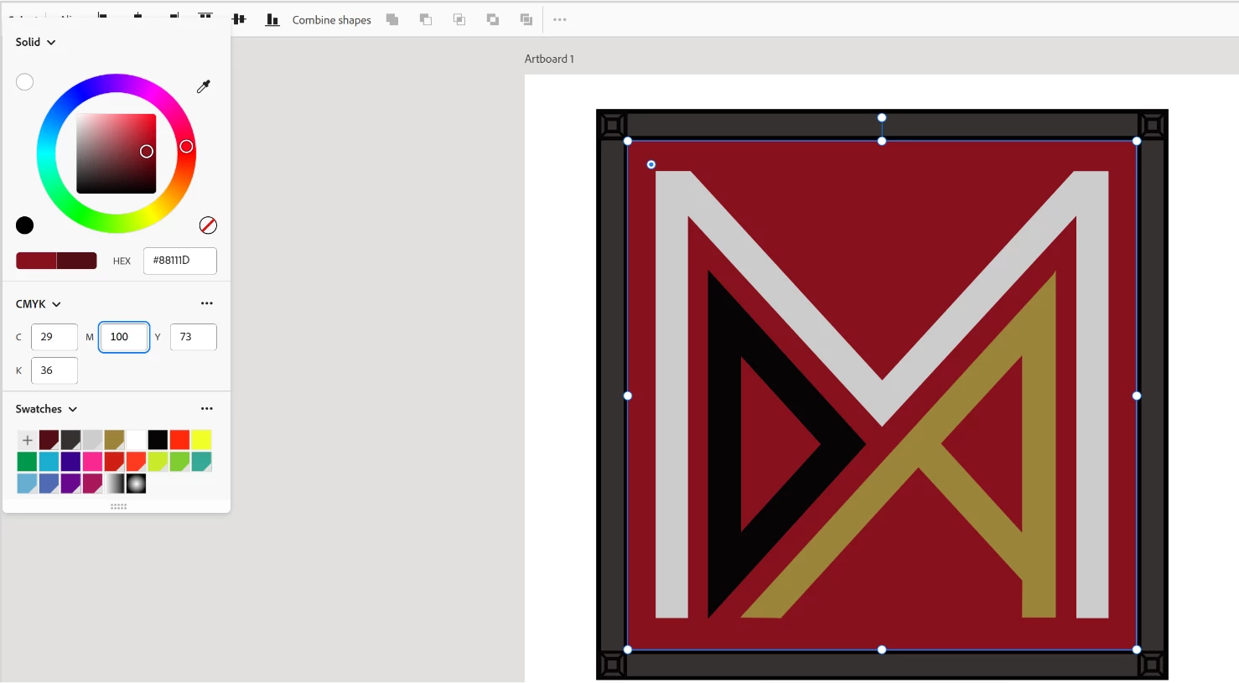Click the K black value field
This screenshot has width=1239, height=683.
54,370
